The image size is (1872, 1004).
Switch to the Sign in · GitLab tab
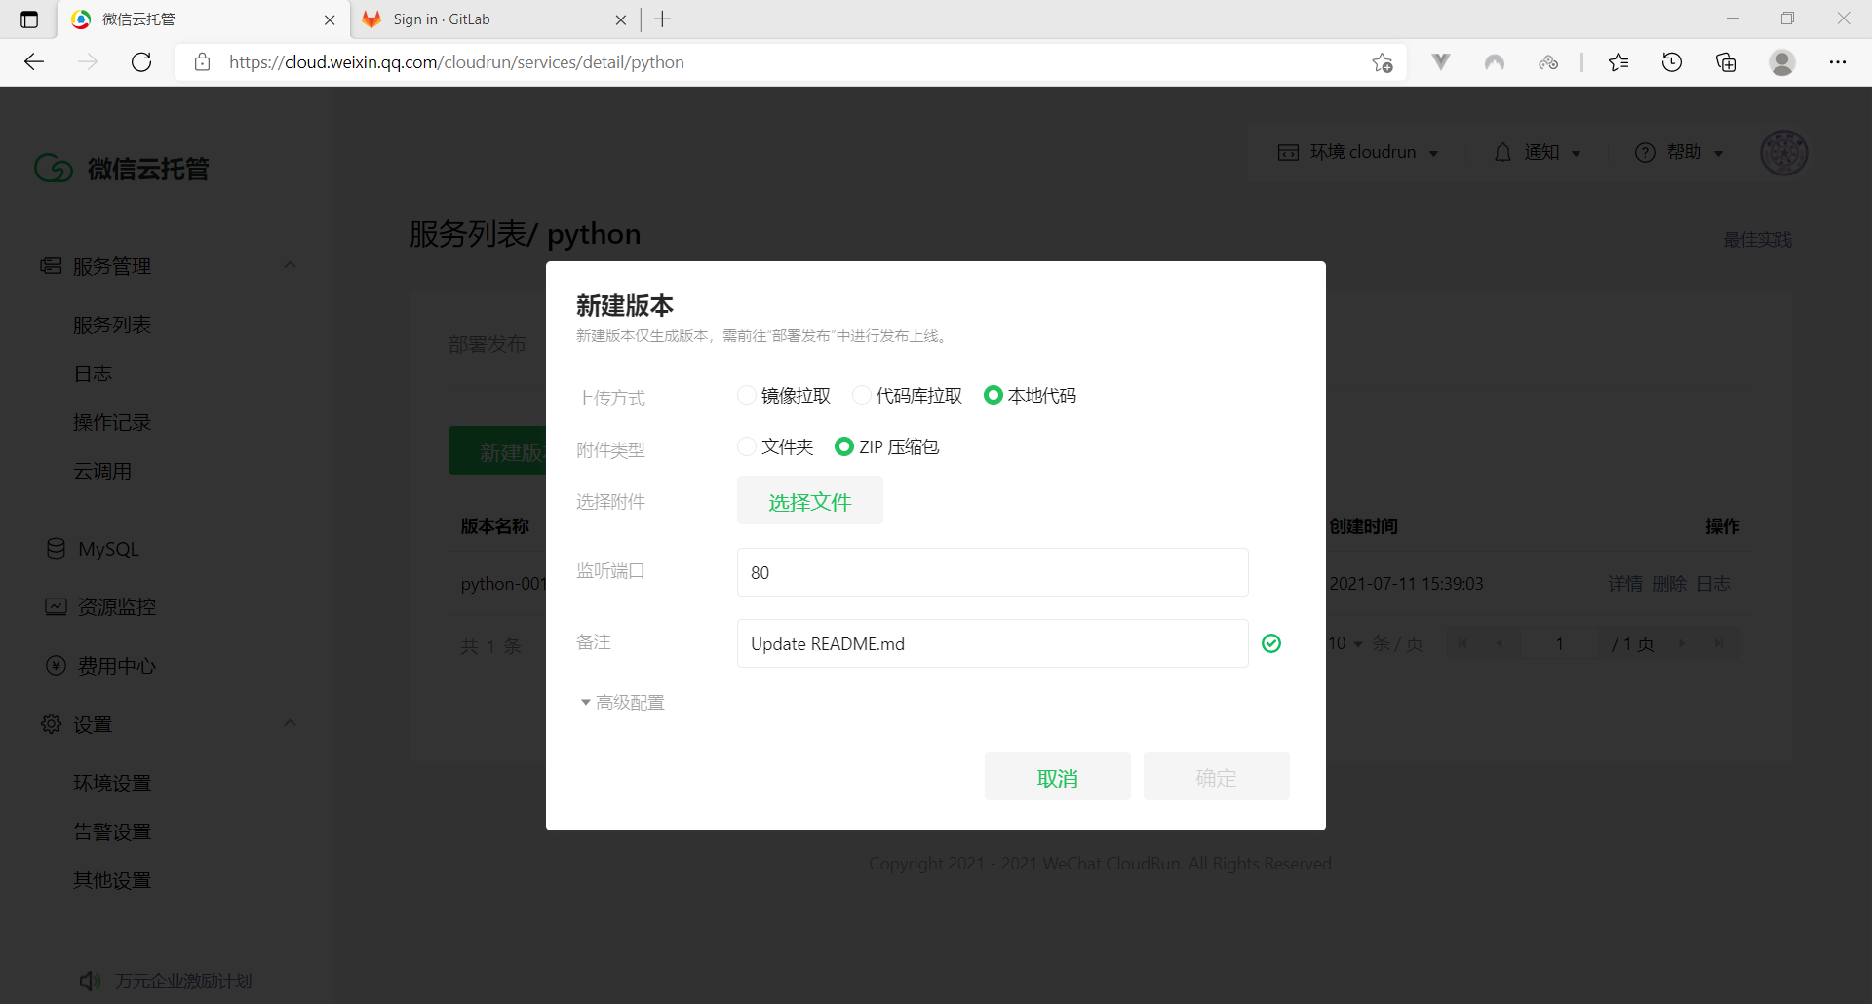(487, 19)
